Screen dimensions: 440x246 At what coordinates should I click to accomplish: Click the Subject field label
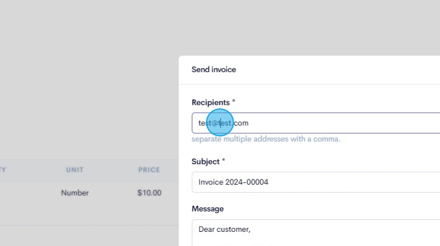[205, 162]
